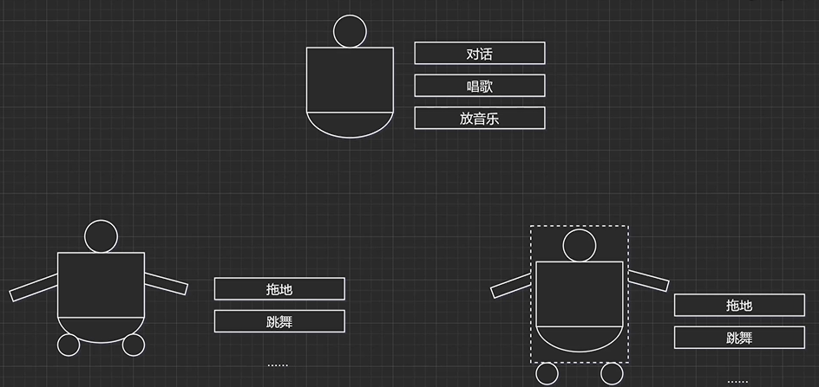Image resolution: width=819 pixels, height=387 pixels.
Task: Select the square body of the left robot
Action: [101, 285]
